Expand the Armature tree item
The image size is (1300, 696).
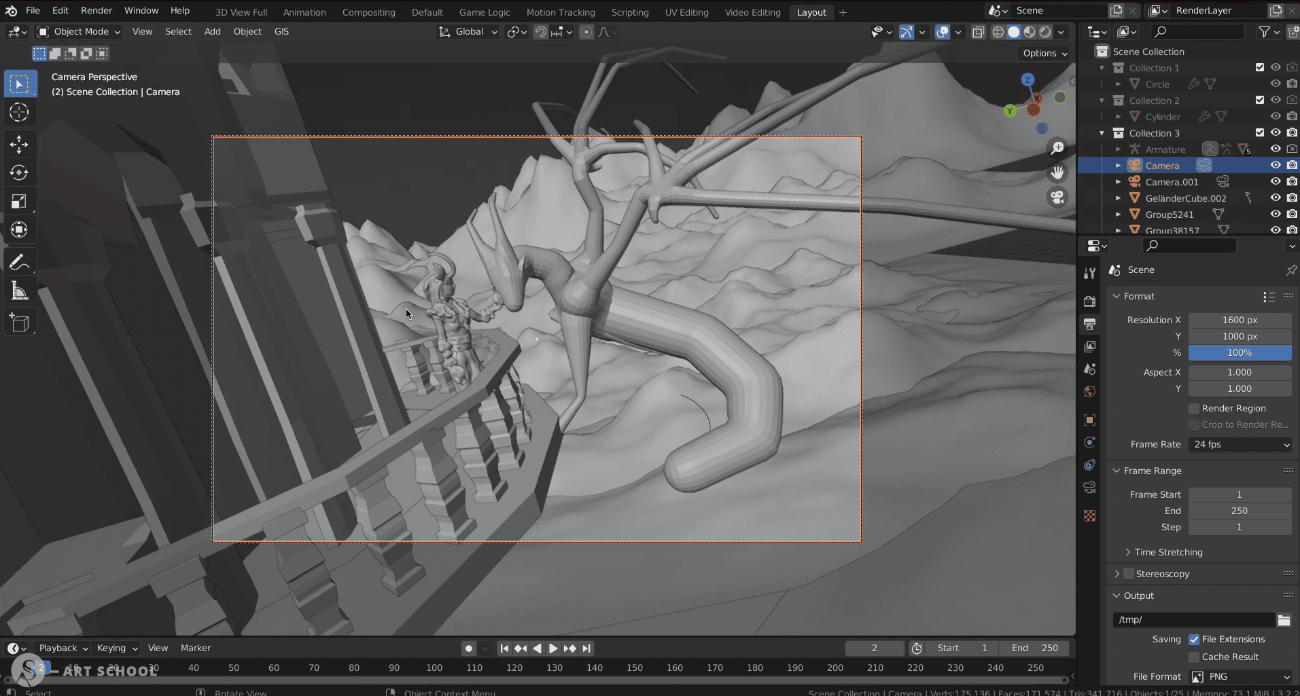(x=1118, y=149)
